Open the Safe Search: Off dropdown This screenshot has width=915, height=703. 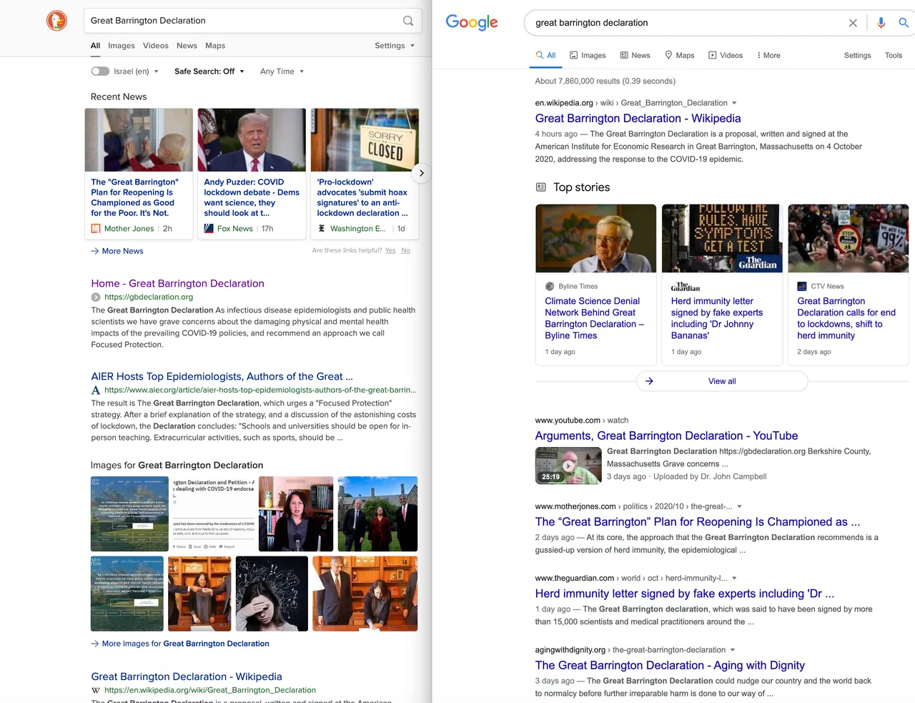click(209, 72)
